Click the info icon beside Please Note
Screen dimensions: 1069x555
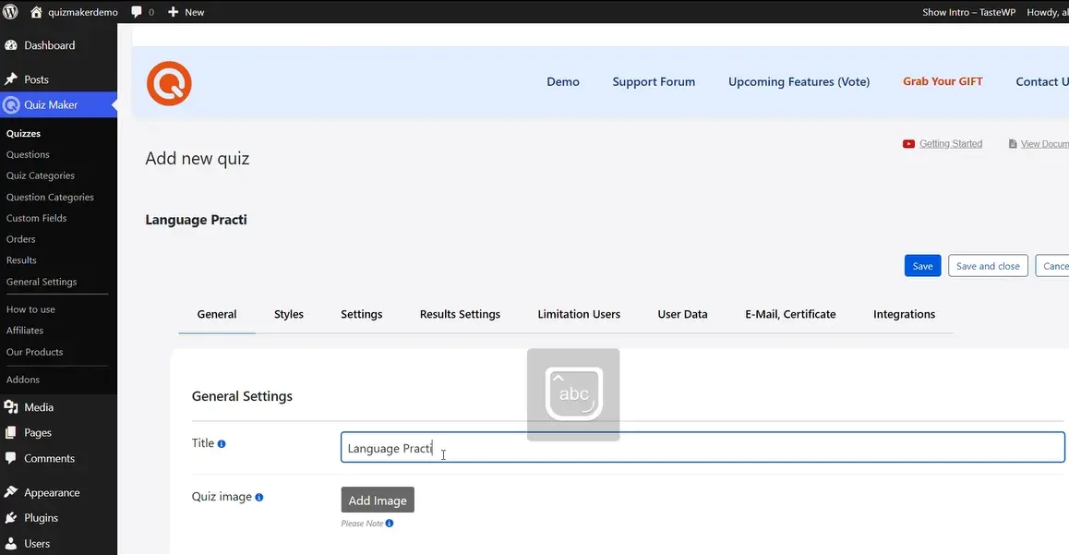coord(390,524)
